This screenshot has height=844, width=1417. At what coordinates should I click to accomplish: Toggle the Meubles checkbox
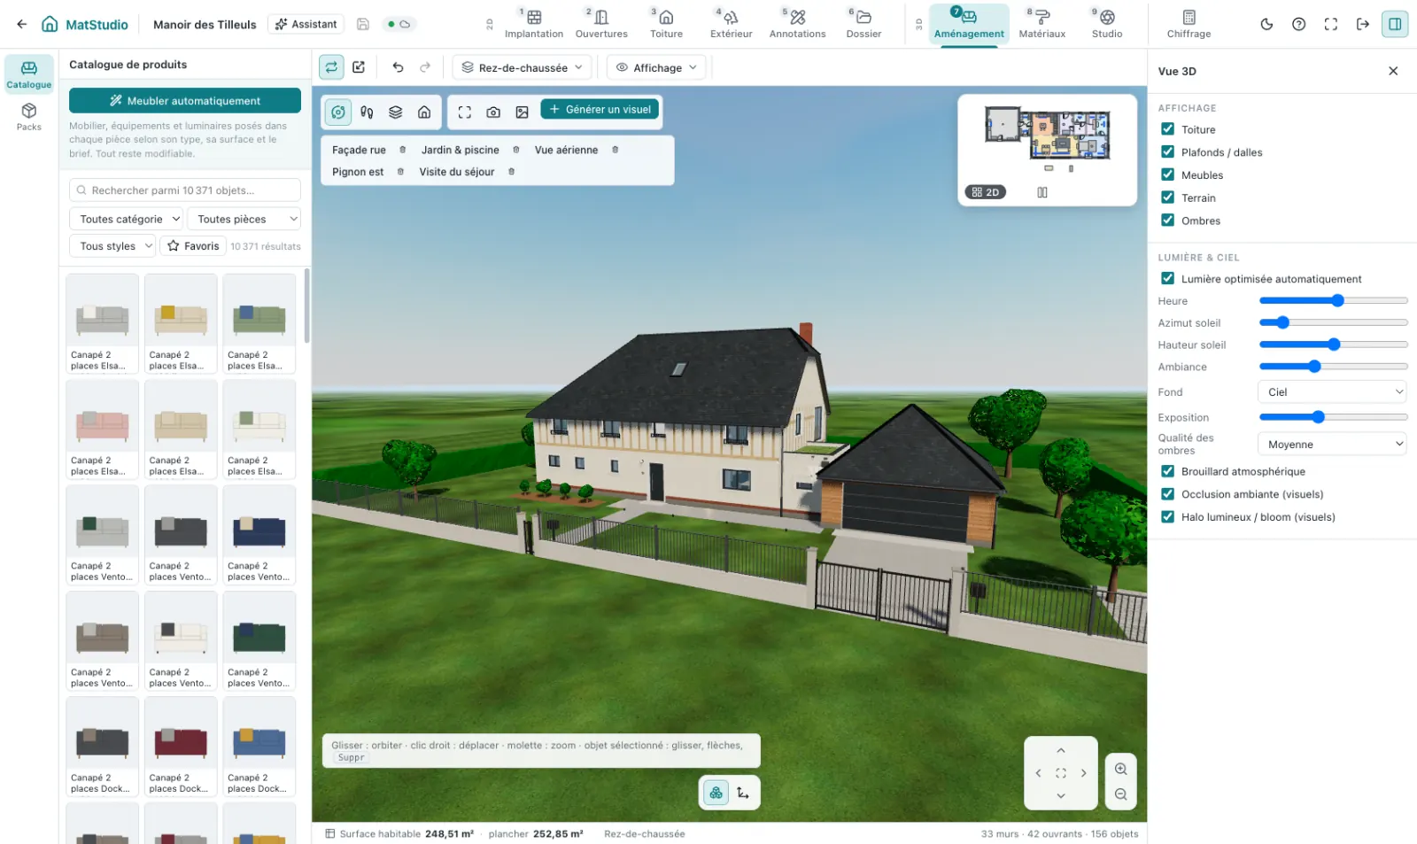(1167, 174)
